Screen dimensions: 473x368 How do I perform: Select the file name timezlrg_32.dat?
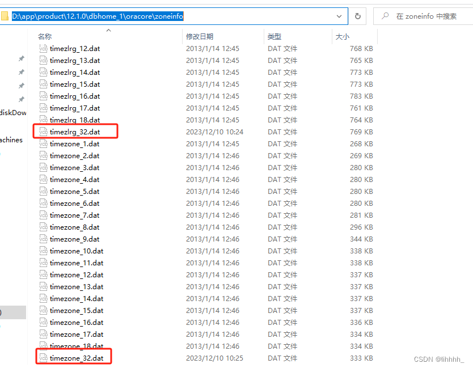(75, 132)
